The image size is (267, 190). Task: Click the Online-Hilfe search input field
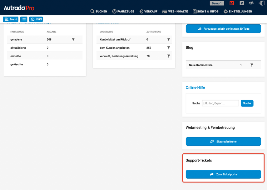(220, 103)
